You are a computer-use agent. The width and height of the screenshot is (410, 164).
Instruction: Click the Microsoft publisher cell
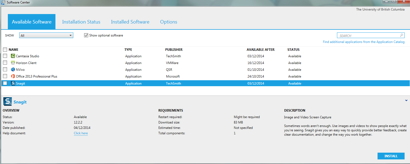[x=173, y=76]
